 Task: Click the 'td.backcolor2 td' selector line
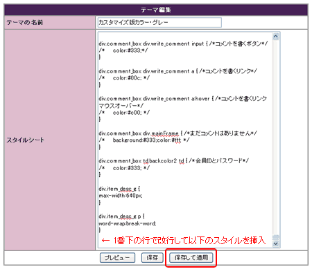(173, 160)
